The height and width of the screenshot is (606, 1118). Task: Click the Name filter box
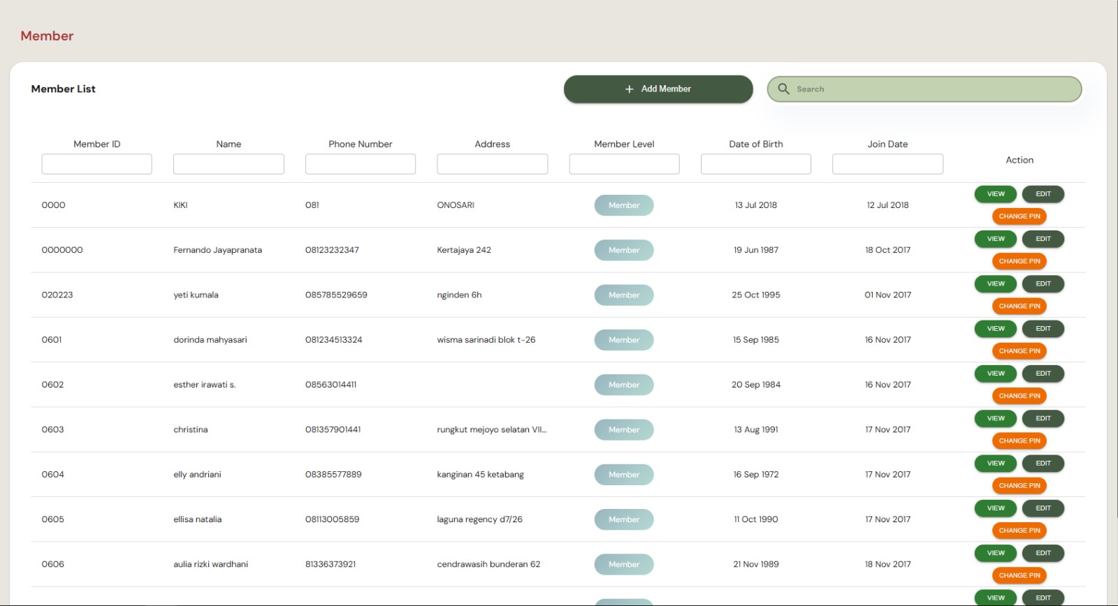228,164
